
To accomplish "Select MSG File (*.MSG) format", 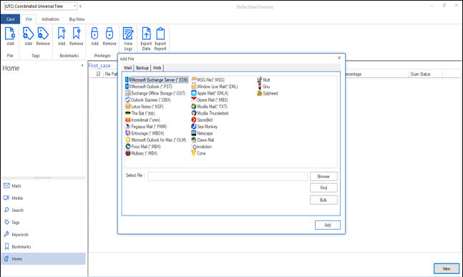I will [208, 79].
